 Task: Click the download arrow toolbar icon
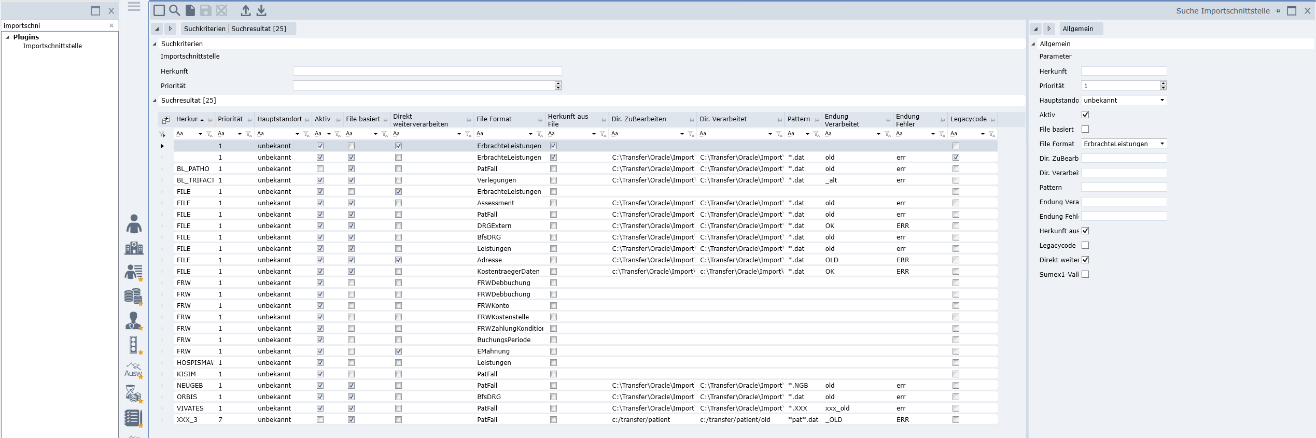click(262, 10)
